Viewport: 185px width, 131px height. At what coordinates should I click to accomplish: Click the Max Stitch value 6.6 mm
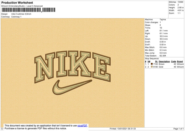[163, 47]
